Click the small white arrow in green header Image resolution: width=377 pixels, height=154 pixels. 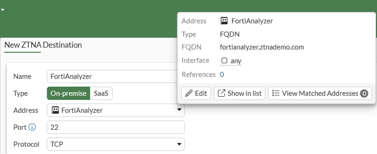click(x=2, y=10)
